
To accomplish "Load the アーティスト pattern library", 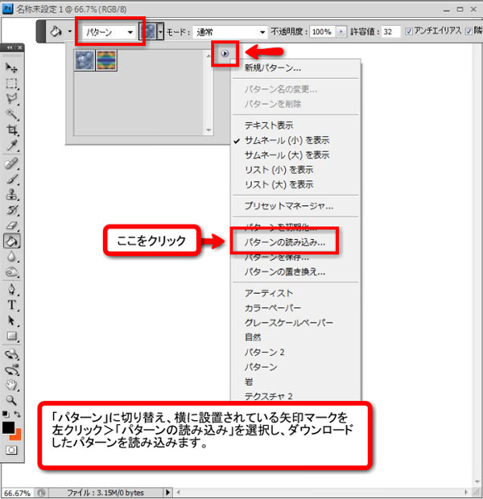I will point(269,294).
